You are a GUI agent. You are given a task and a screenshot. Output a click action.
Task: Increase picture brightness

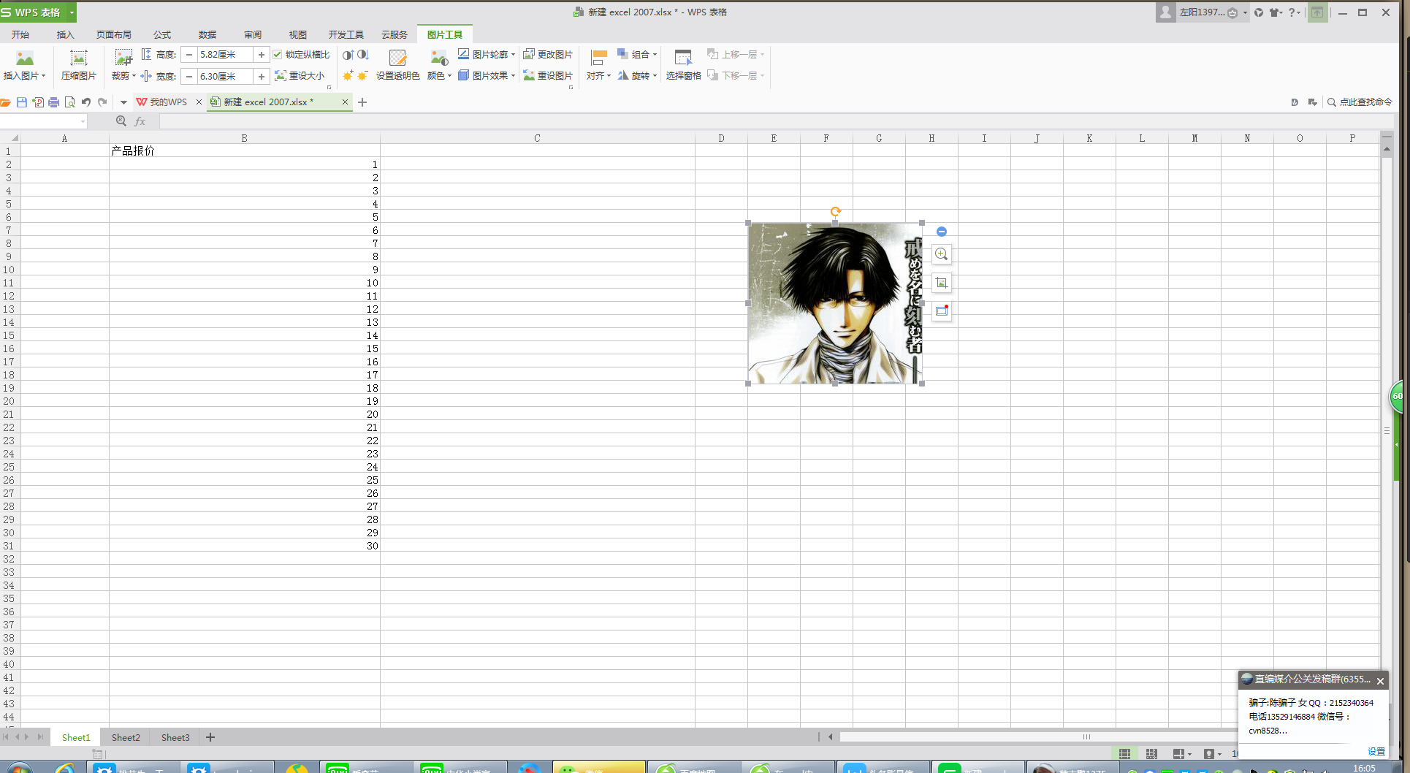(348, 75)
